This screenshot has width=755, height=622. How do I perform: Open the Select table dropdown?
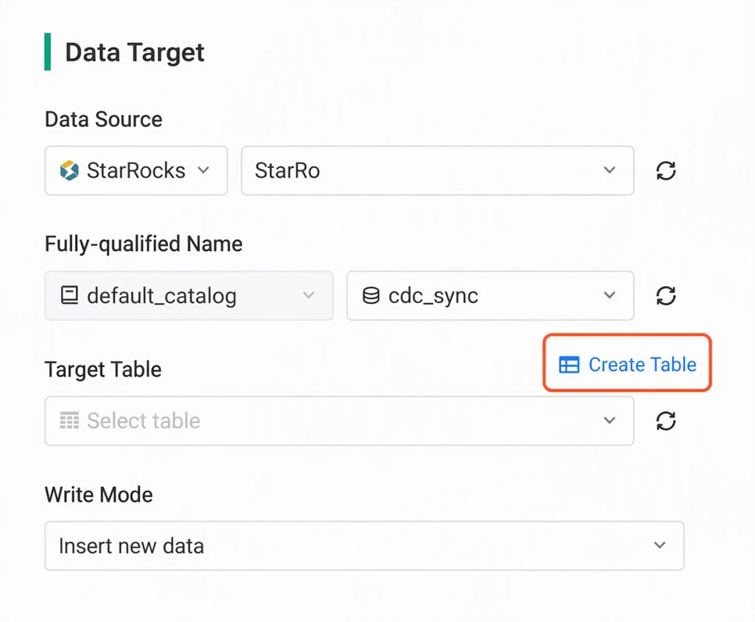(339, 420)
